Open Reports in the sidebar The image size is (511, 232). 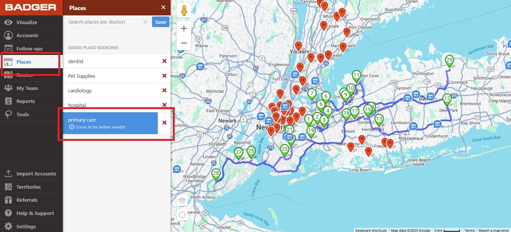point(31,101)
